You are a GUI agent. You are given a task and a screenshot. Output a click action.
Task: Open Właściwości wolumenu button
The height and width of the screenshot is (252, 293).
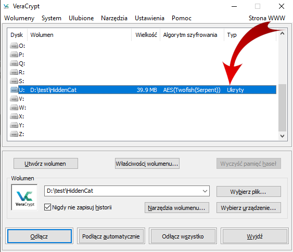click(147, 164)
